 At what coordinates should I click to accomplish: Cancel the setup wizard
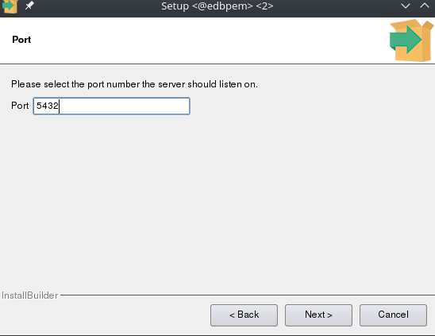393,315
